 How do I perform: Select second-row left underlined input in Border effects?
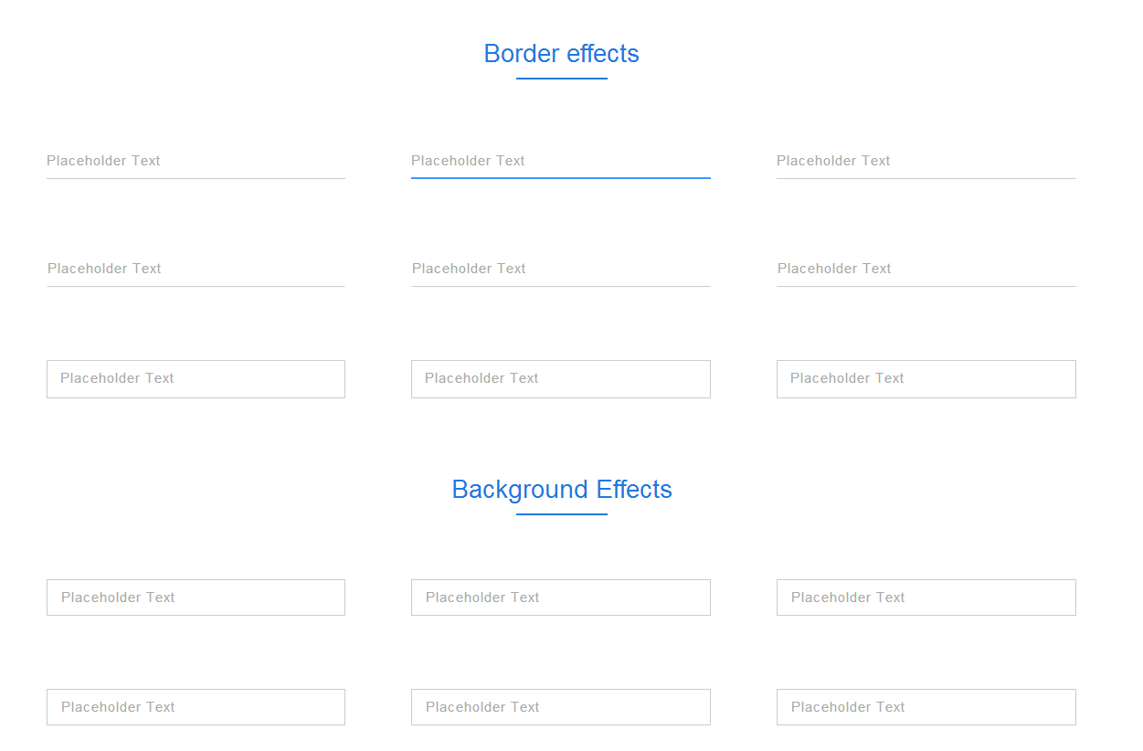pyautogui.click(x=196, y=269)
